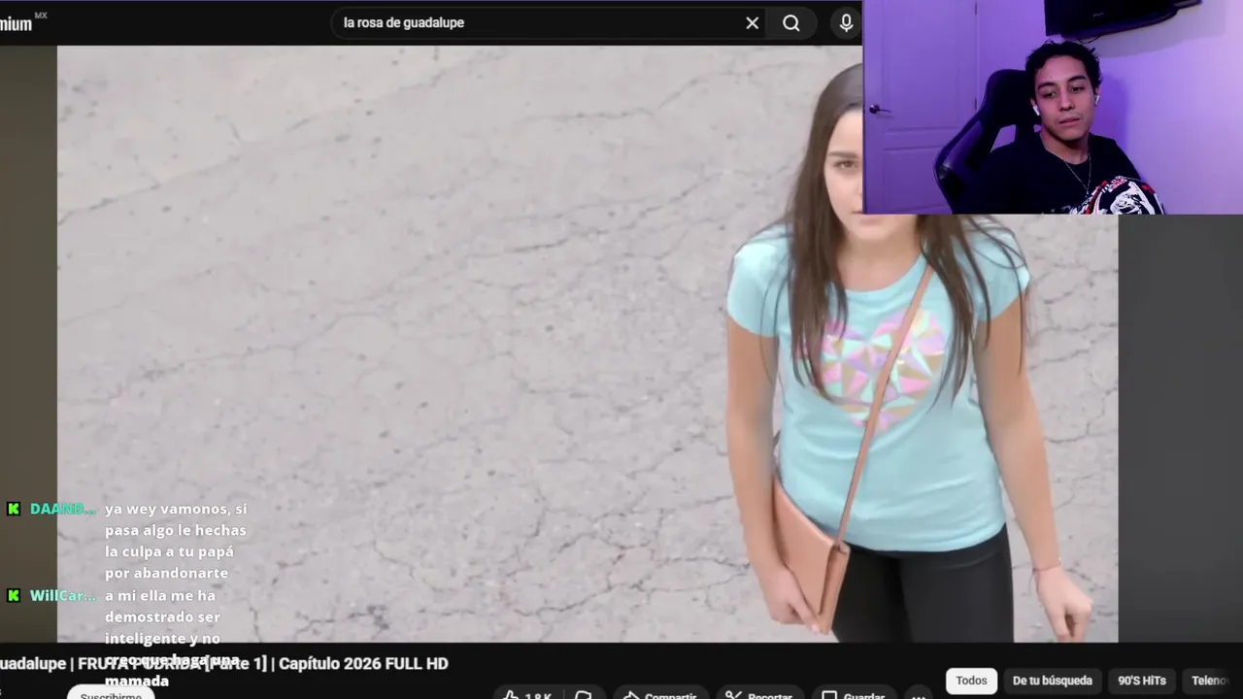Click the streamer webcam overlay
Viewport: 1243px width, 699px height.
1053,107
